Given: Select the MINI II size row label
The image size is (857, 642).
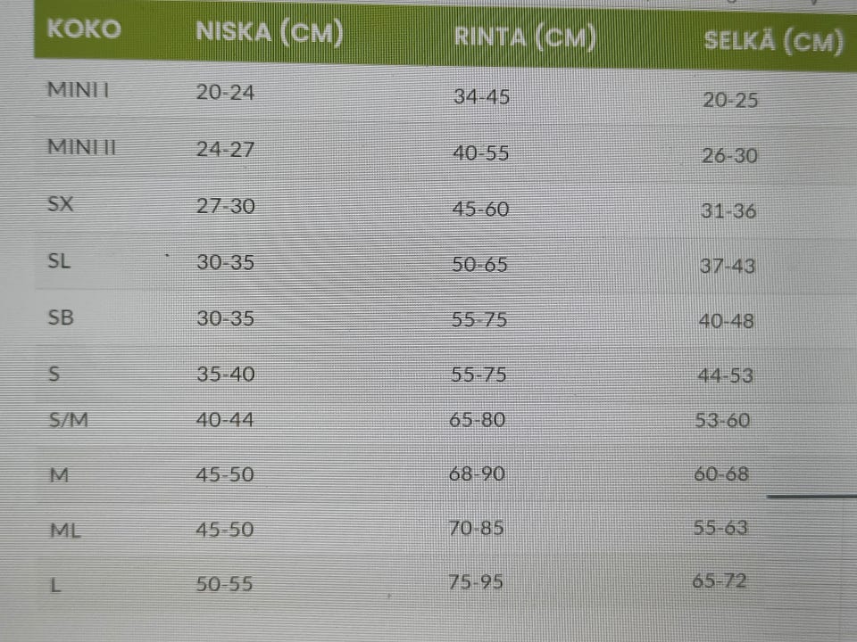Looking at the screenshot, I should pos(81,147).
